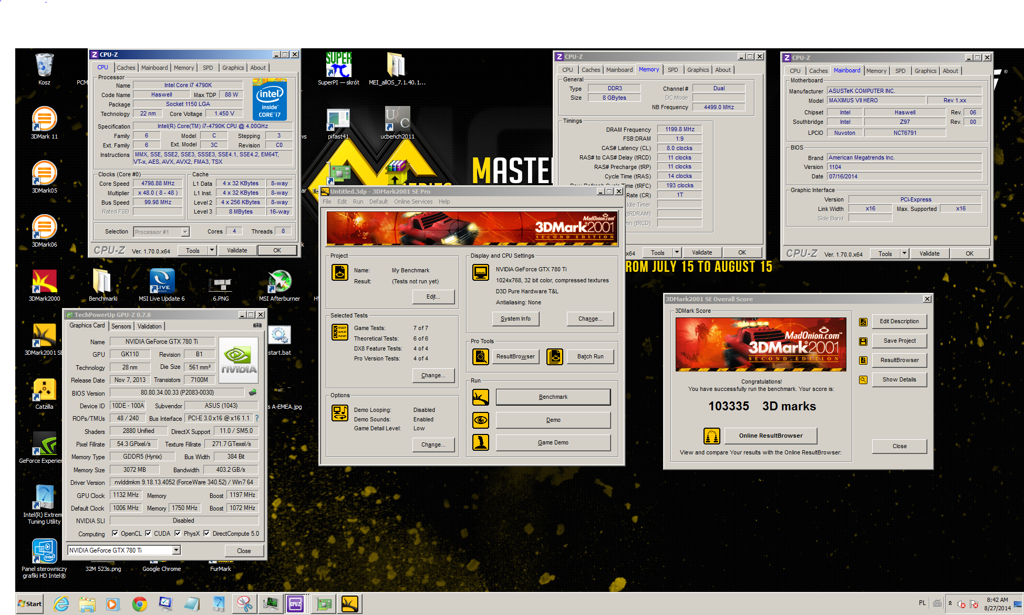Click the clock in the taskbar

(997, 604)
